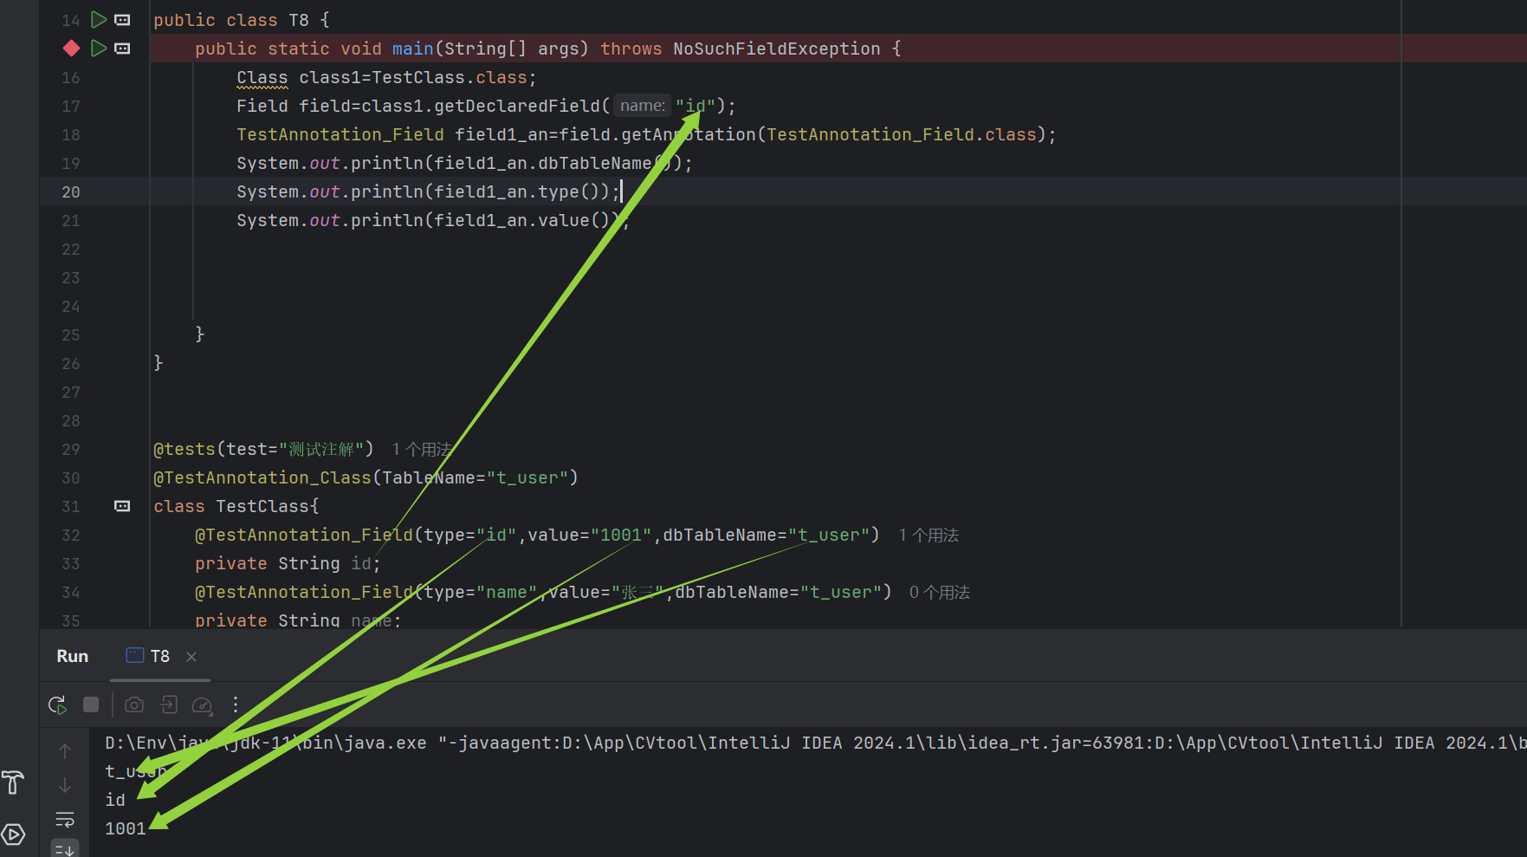Viewport: 1527px width, 857px height.
Task: Open gutter marker icon beside class T8
Action: [x=122, y=19]
